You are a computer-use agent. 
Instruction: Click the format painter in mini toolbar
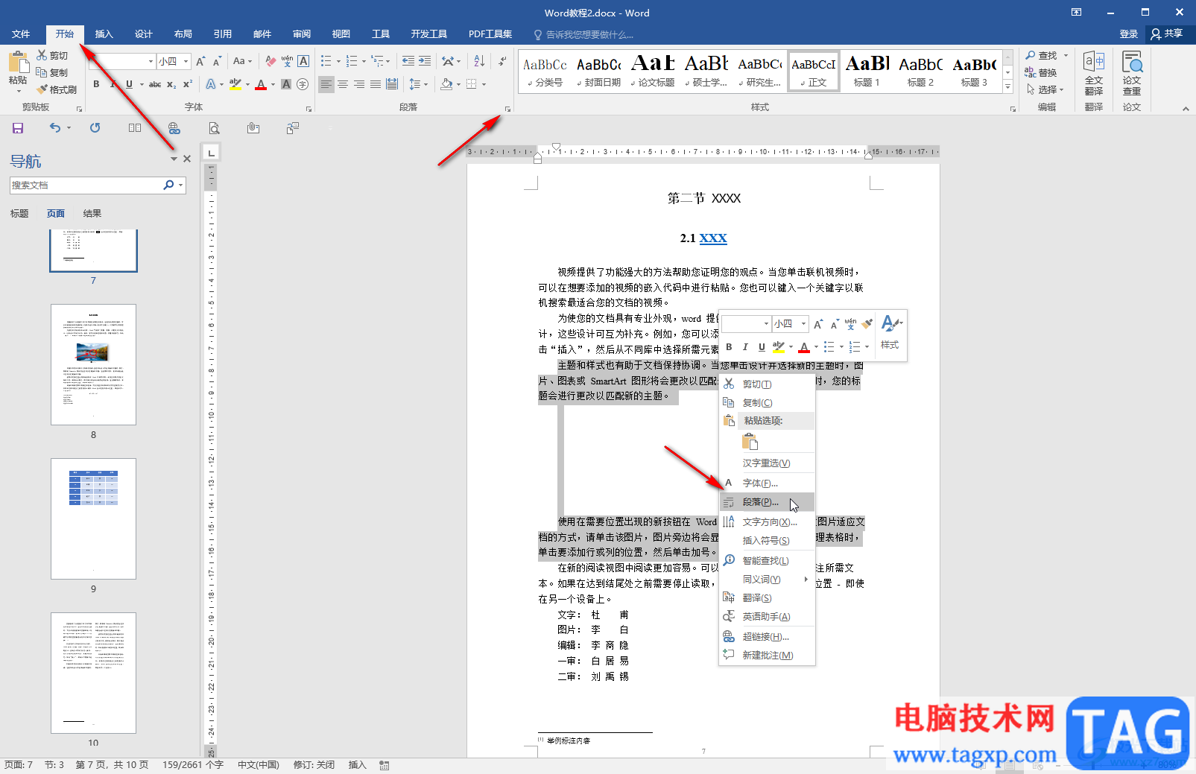(x=867, y=323)
